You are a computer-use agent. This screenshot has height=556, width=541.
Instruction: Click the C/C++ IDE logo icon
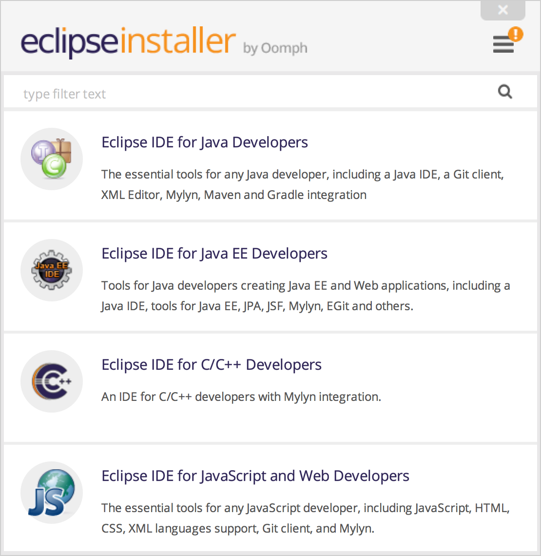point(51,381)
